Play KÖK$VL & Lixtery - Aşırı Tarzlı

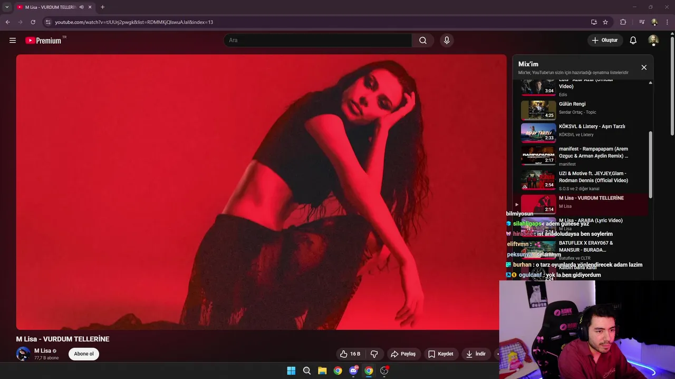pos(583,133)
